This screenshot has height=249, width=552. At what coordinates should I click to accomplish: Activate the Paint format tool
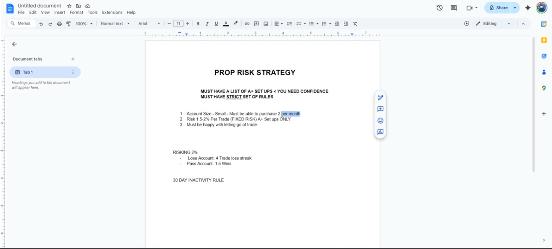[x=68, y=24]
